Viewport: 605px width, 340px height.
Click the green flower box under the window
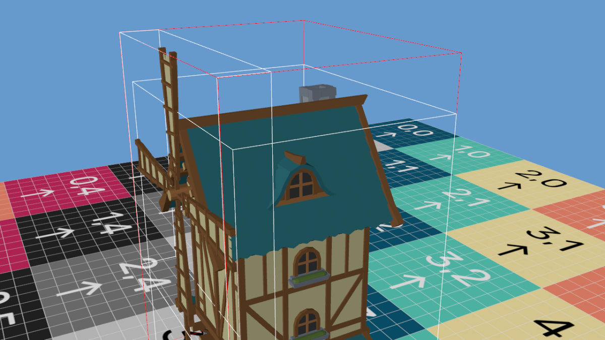pos(308,278)
